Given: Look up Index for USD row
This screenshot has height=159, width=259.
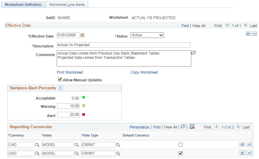Looking at the screenshot, I should 77,153.
